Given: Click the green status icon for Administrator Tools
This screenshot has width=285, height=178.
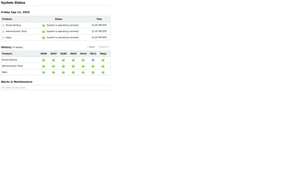Looking at the screenshot, I should point(43,31).
